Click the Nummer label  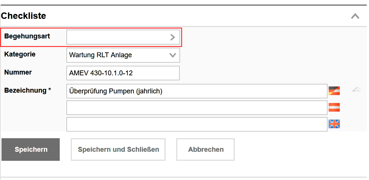click(18, 72)
